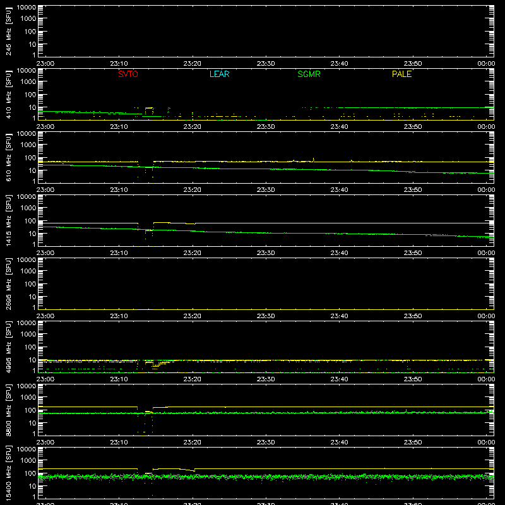Click 23:10 on the 8800 MHz time axis
The width and height of the screenshot is (505, 505).
(119, 443)
